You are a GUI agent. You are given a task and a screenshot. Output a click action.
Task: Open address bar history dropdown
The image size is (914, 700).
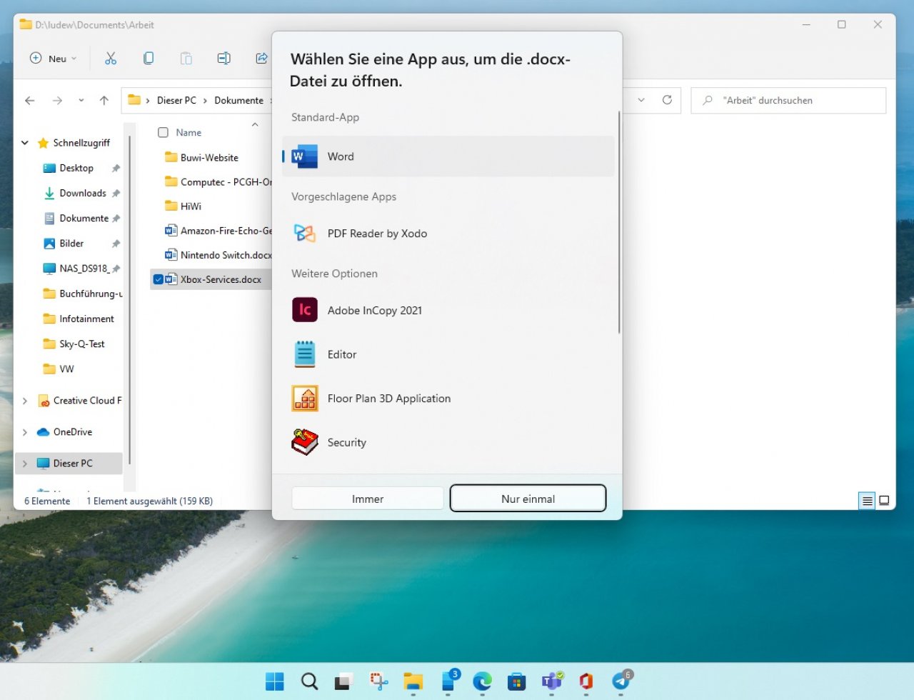click(641, 100)
